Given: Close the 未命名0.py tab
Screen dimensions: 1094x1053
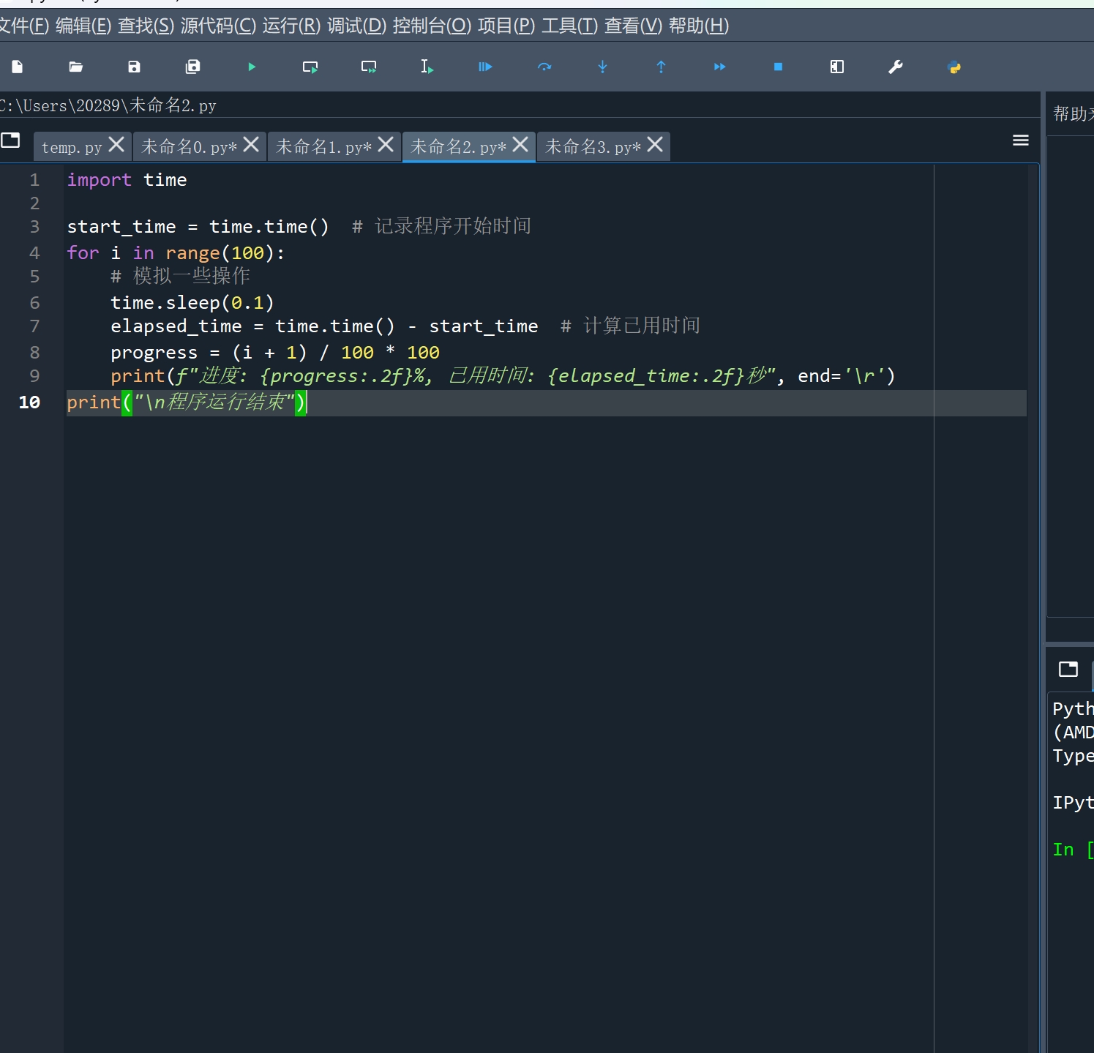Looking at the screenshot, I should [x=251, y=145].
